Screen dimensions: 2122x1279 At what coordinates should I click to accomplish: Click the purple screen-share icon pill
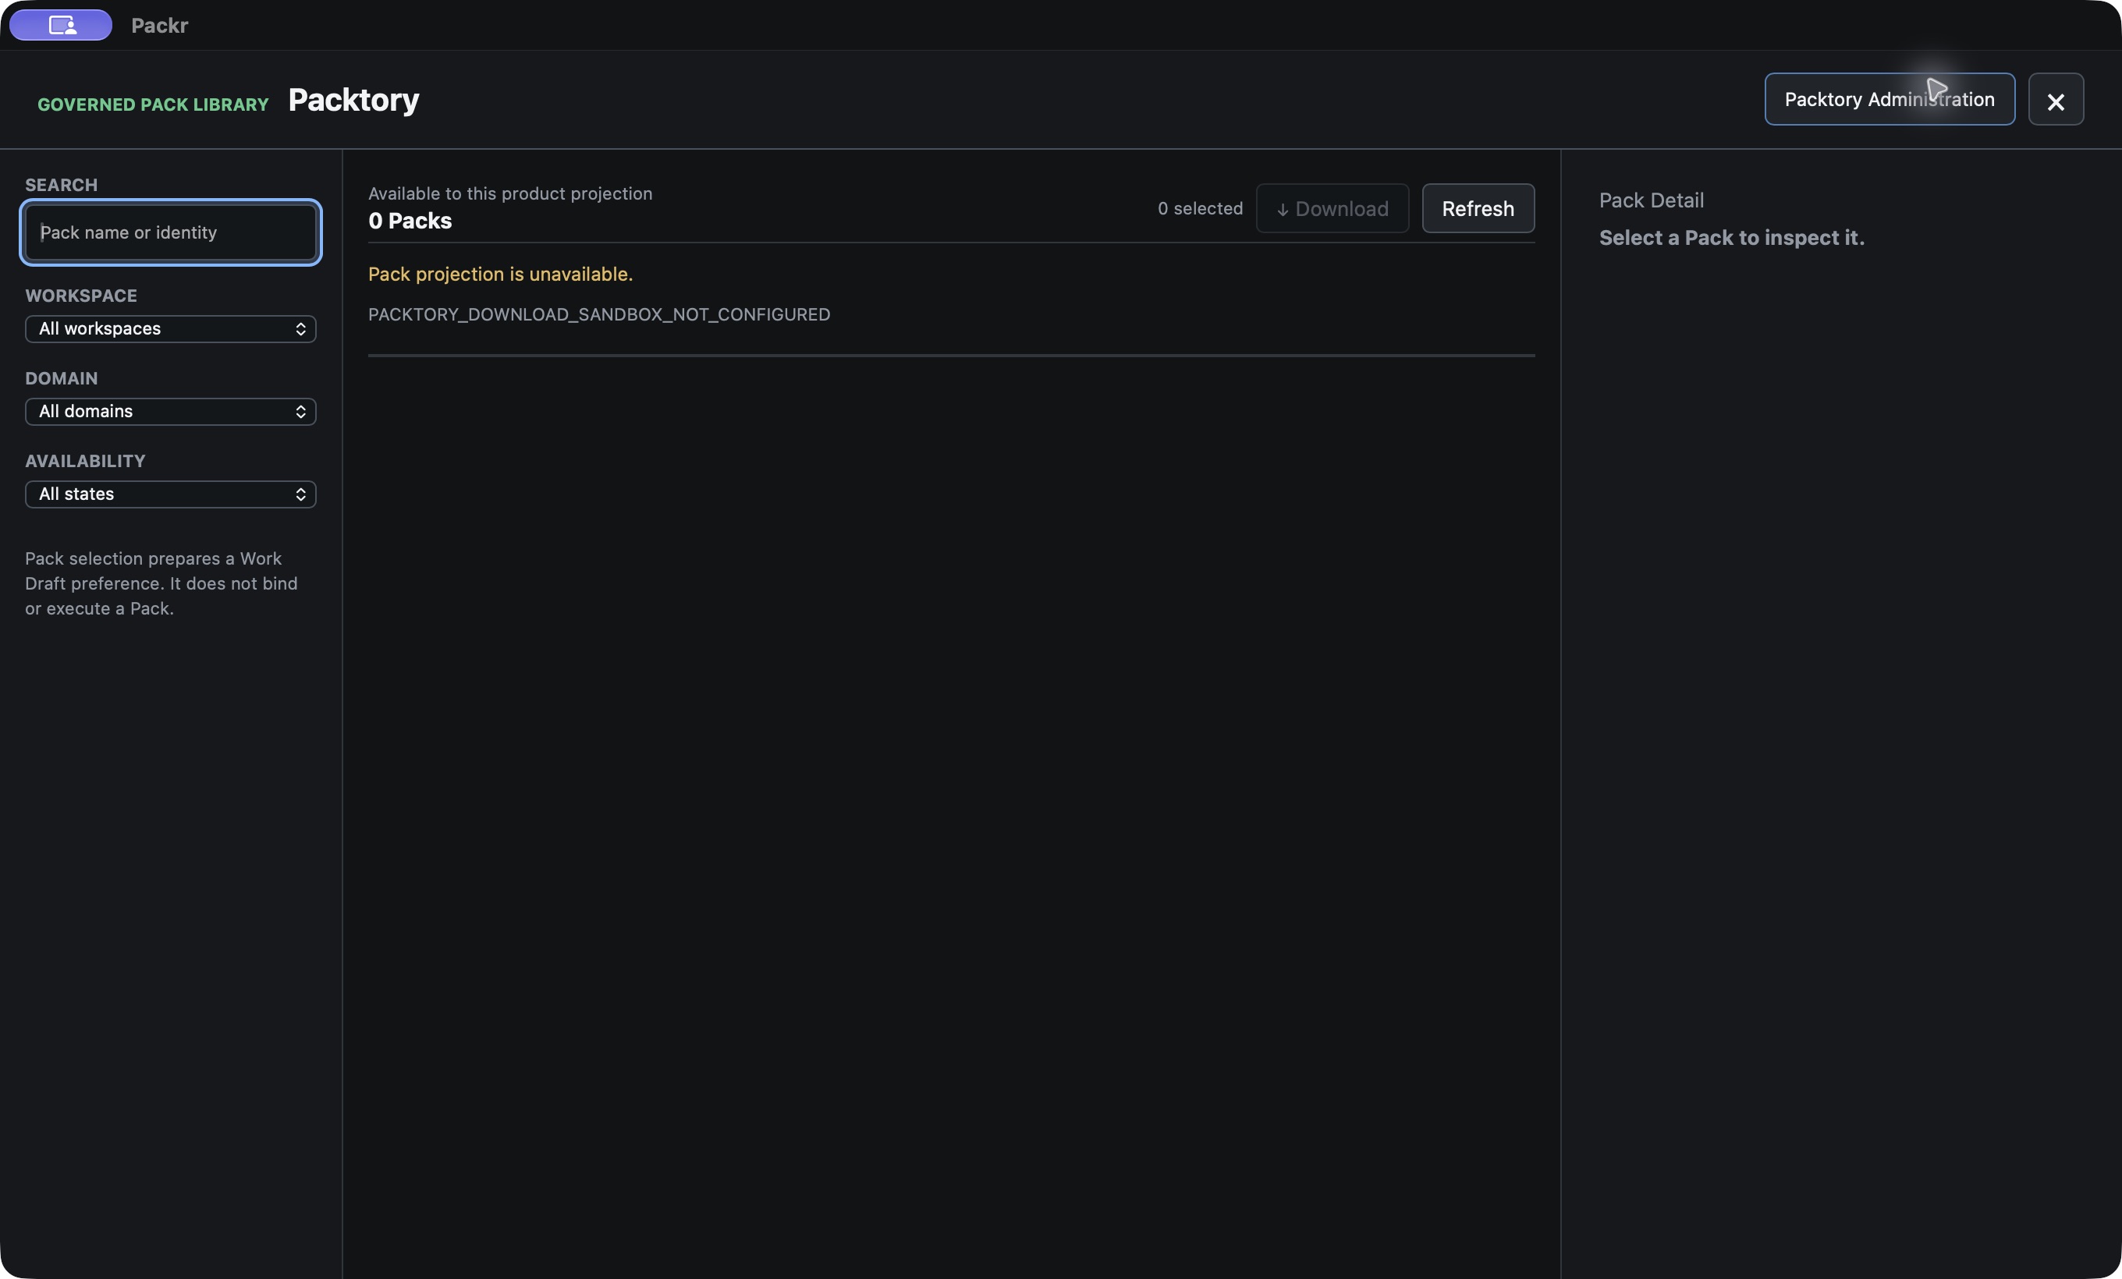[61, 25]
